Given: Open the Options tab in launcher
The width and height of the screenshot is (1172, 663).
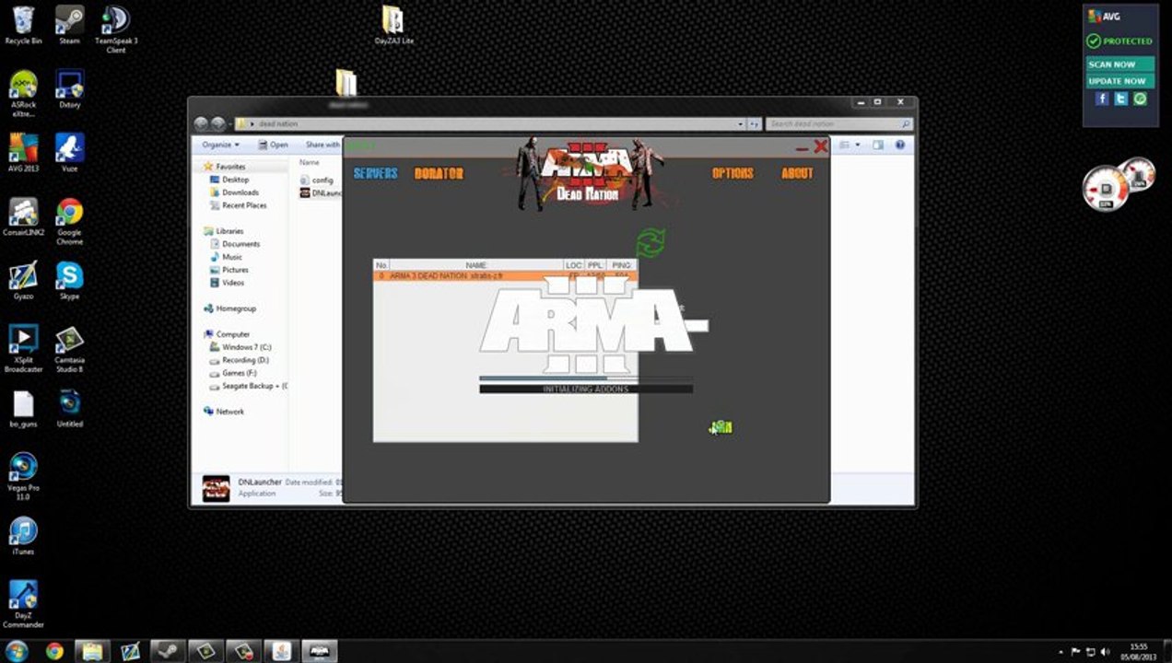Looking at the screenshot, I should 732,173.
